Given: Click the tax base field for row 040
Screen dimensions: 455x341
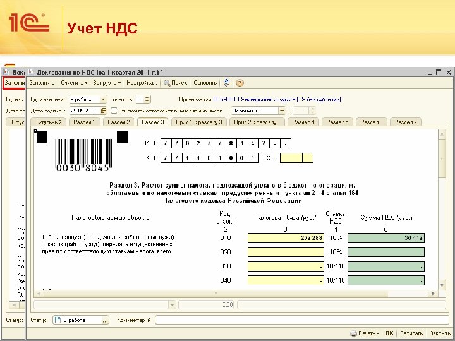Looking at the screenshot, I should 286,280.
